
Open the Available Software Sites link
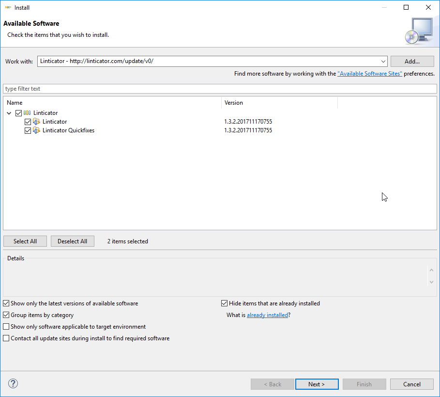coord(369,74)
